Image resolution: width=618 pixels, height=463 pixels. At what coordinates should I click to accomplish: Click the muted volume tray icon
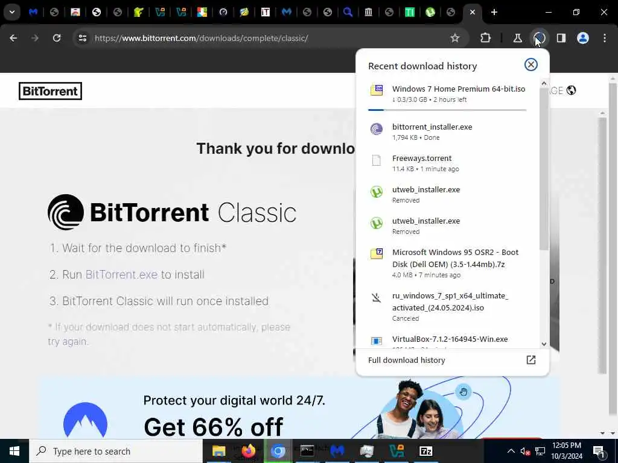525,451
